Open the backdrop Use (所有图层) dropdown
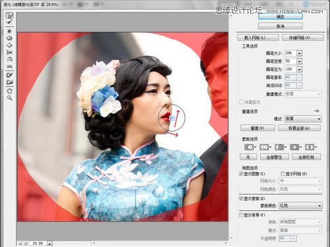Image resolution: width=330 pixels, height=247 pixels. pos(300,222)
